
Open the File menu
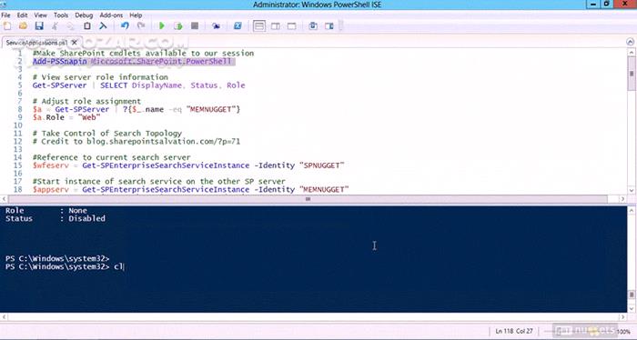pos(5,15)
